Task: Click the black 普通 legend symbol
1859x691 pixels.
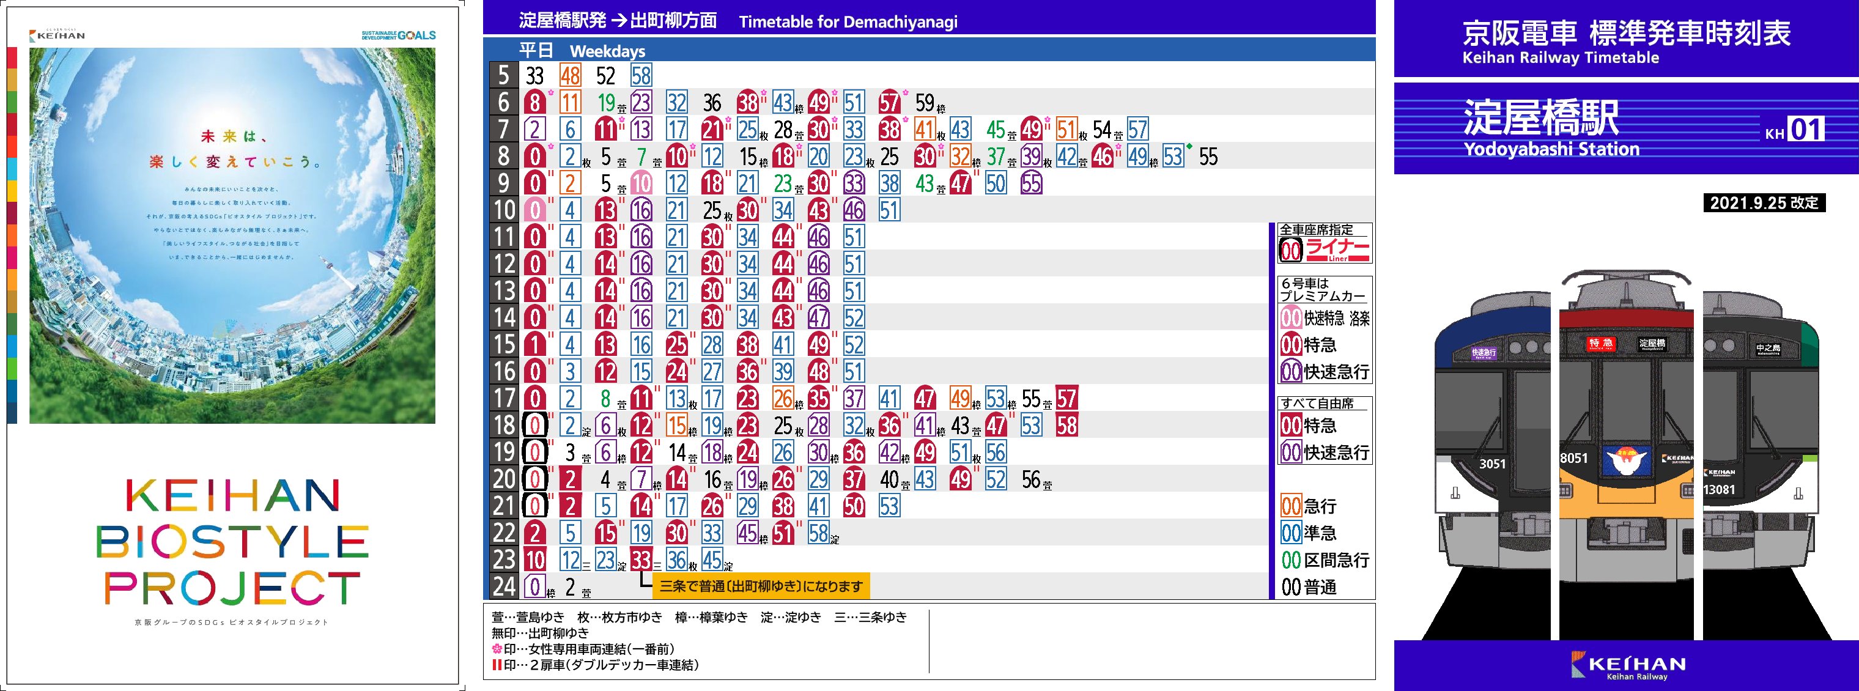Action: [x=1290, y=587]
